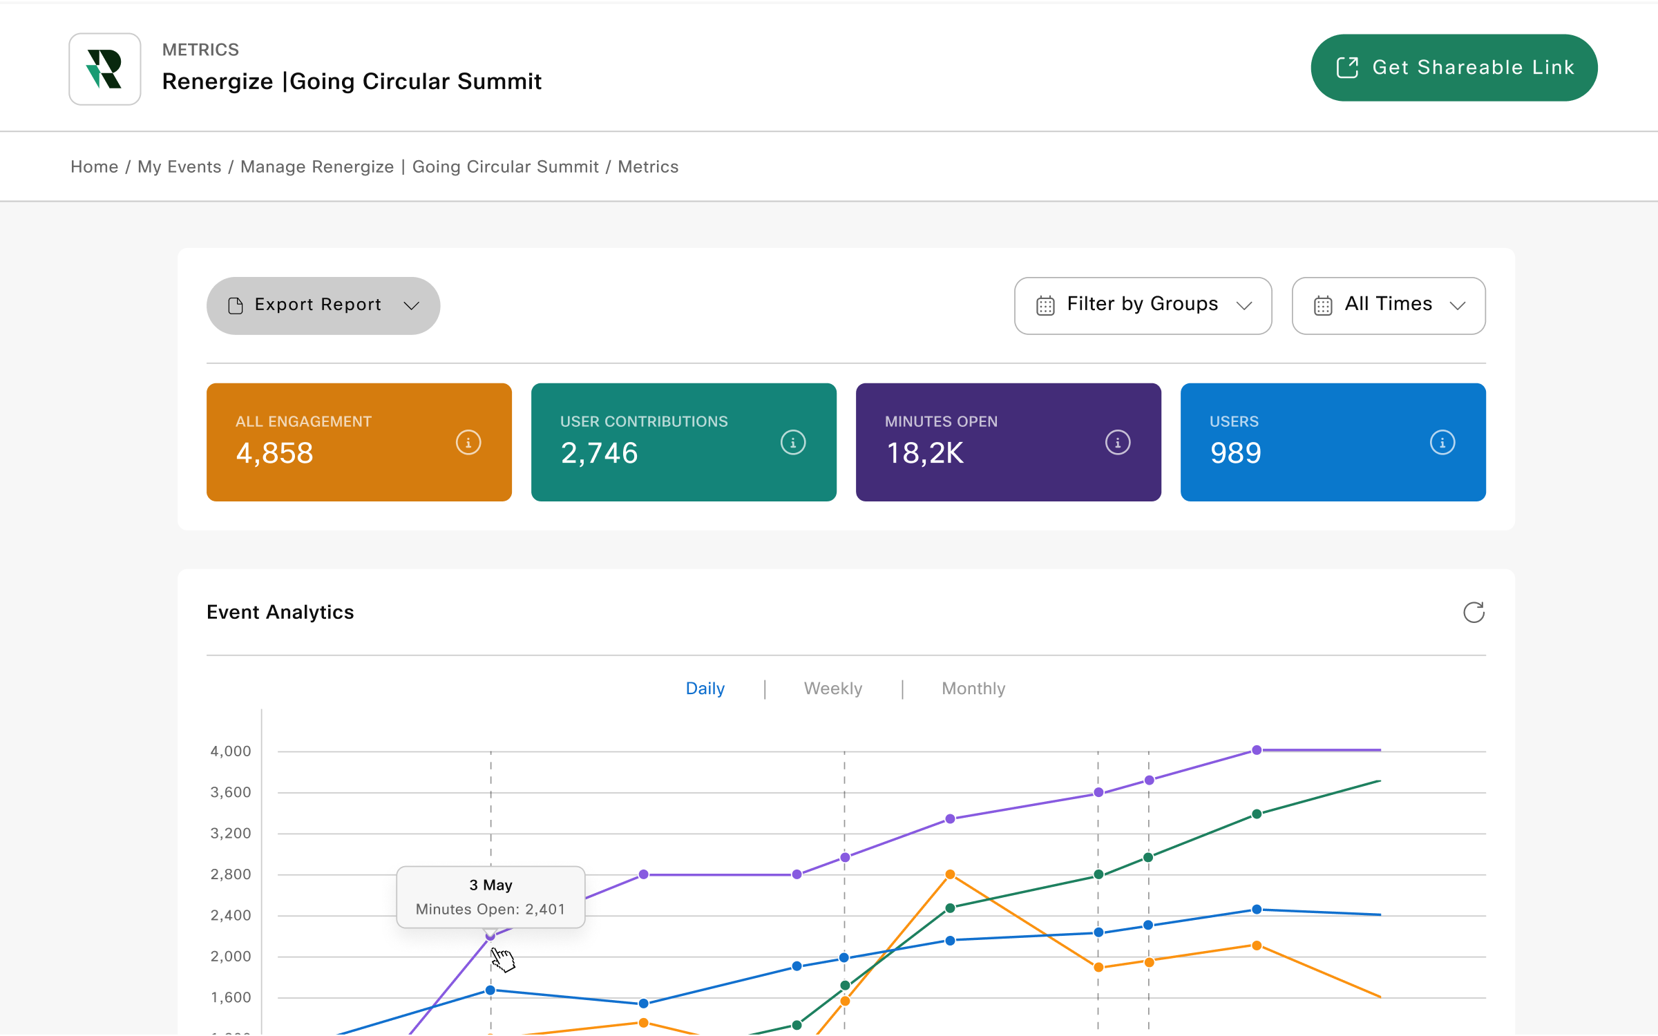Click the Export Report dropdown arrow
Viewport: 1658px width, 1036px height.
pyautogui.click(x=412, y=305)
